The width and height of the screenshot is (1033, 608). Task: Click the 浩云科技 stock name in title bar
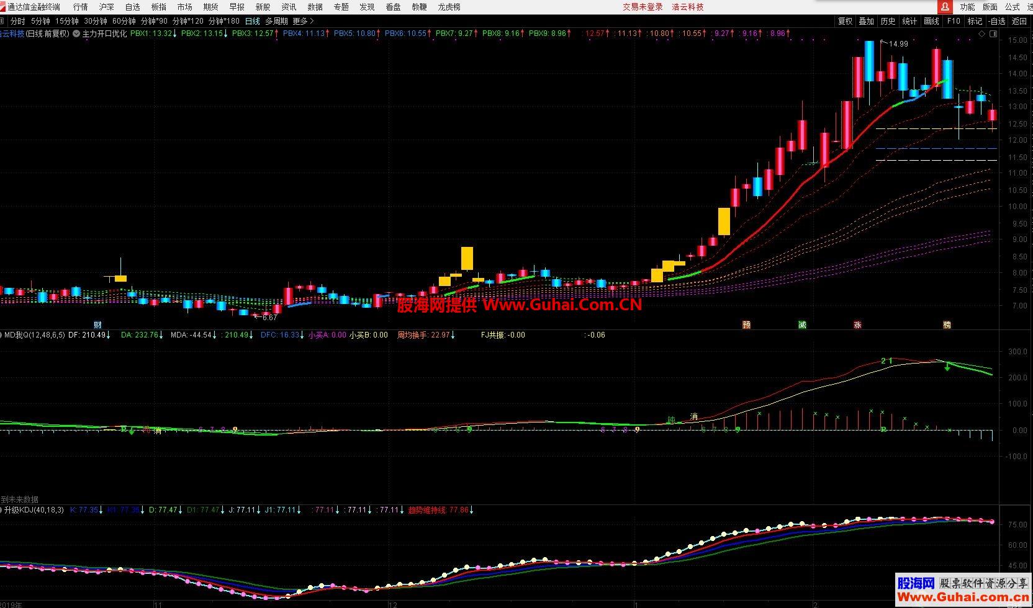point(12,34)
